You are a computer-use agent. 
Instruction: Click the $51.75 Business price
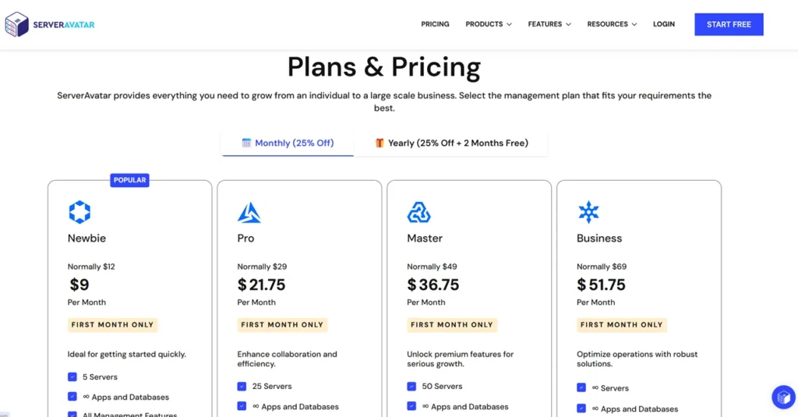601,284
